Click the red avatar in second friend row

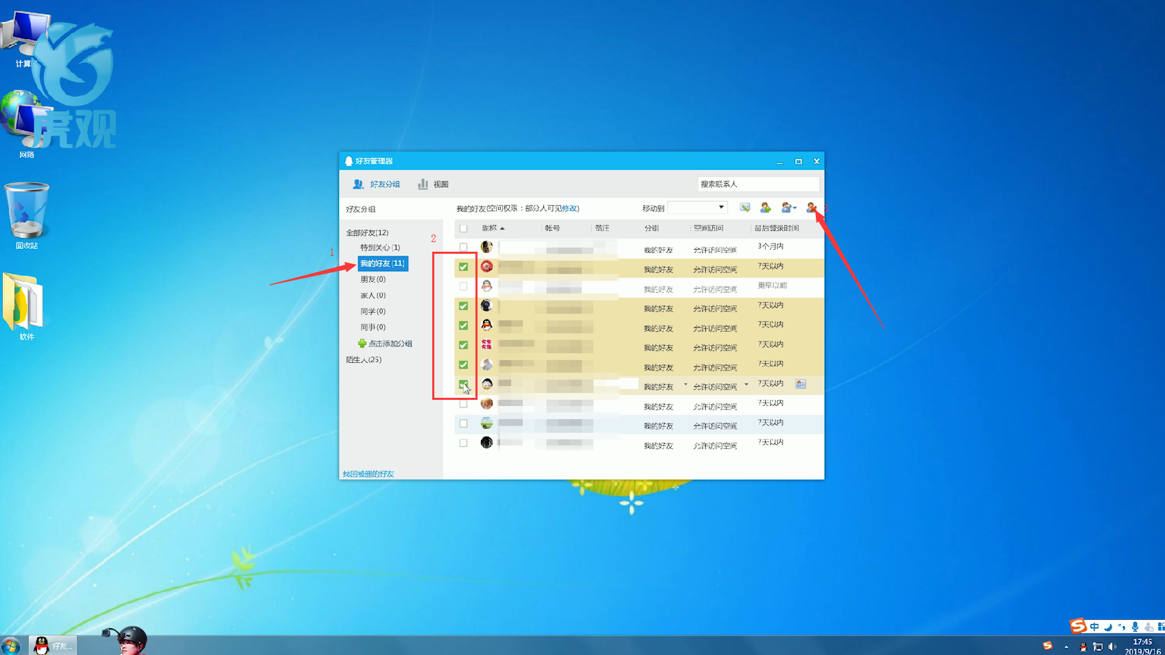(486, 266)
